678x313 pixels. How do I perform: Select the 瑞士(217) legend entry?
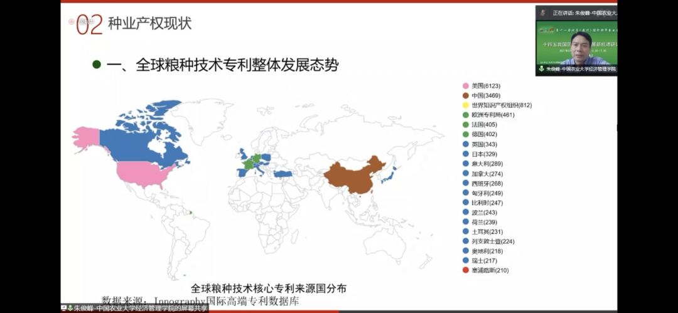pyautogui.click(x=483, y=260)
